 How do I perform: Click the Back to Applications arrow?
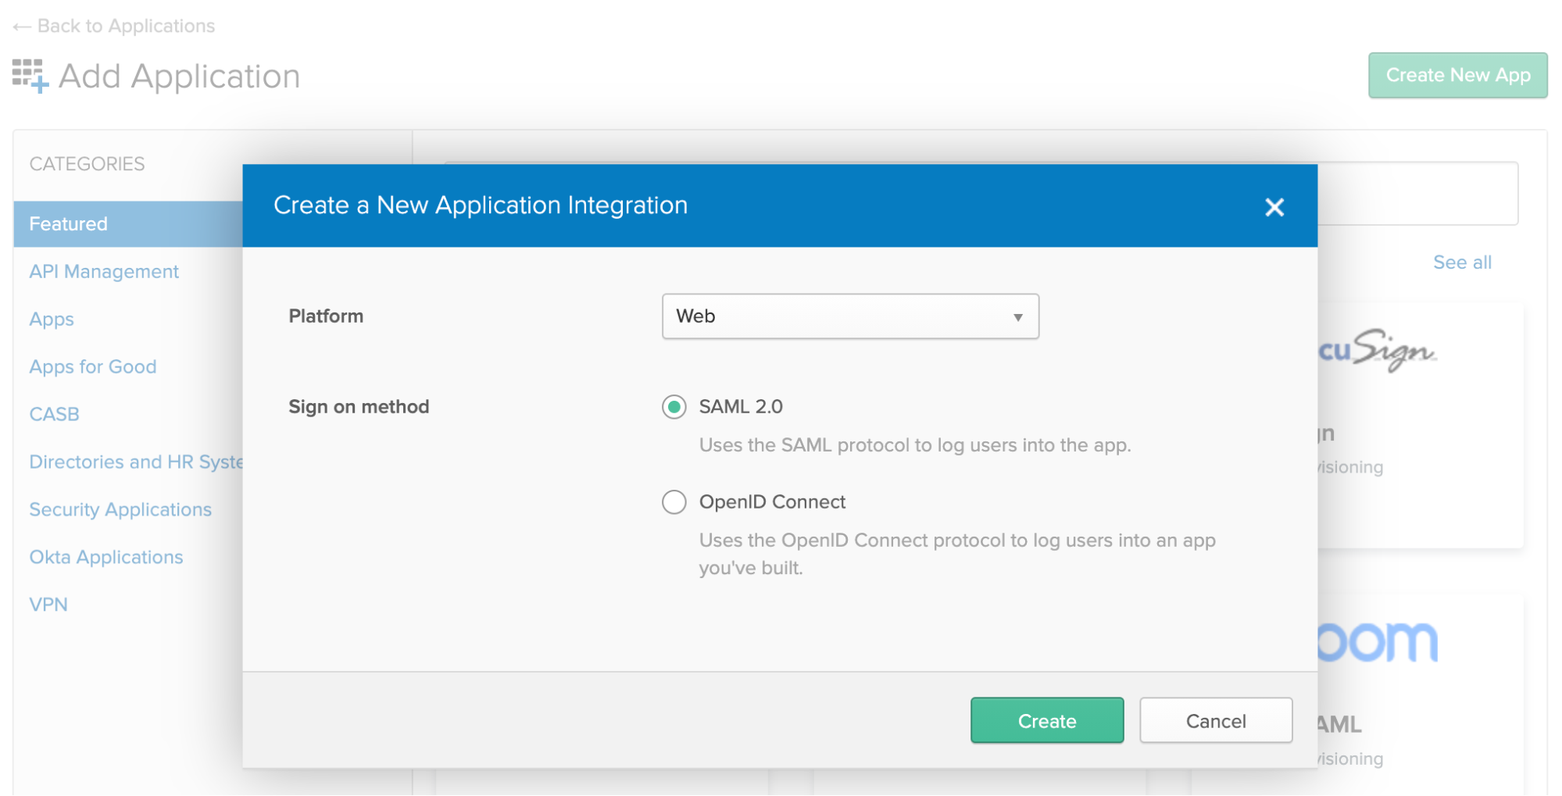click(22, 27)
